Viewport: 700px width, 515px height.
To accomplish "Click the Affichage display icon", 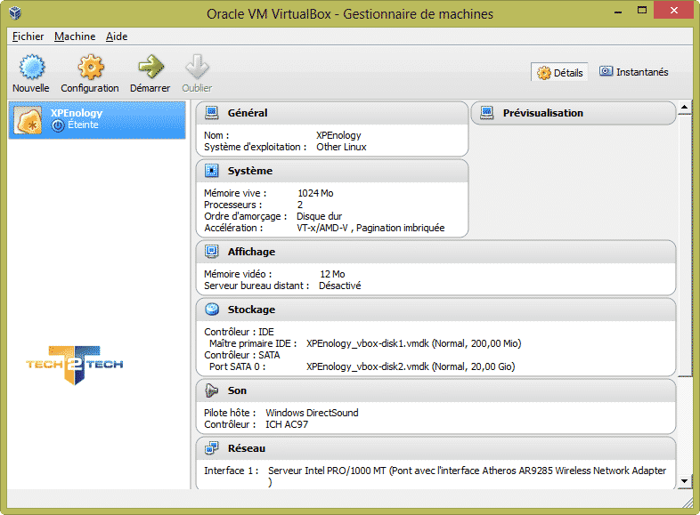I will 212,252.
